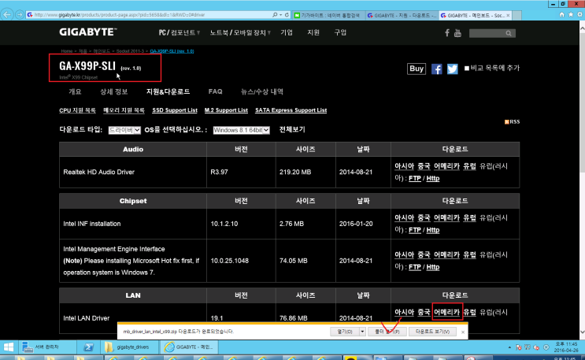This screenshot has width=585, height=360.
Task: Open the Windows Start button
Action: coord(8,347)
